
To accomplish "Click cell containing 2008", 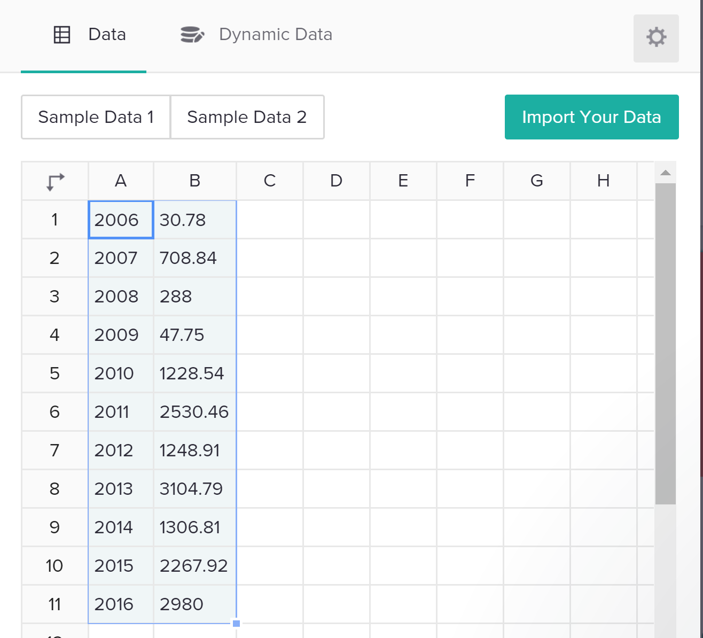I will pos(121,297).
